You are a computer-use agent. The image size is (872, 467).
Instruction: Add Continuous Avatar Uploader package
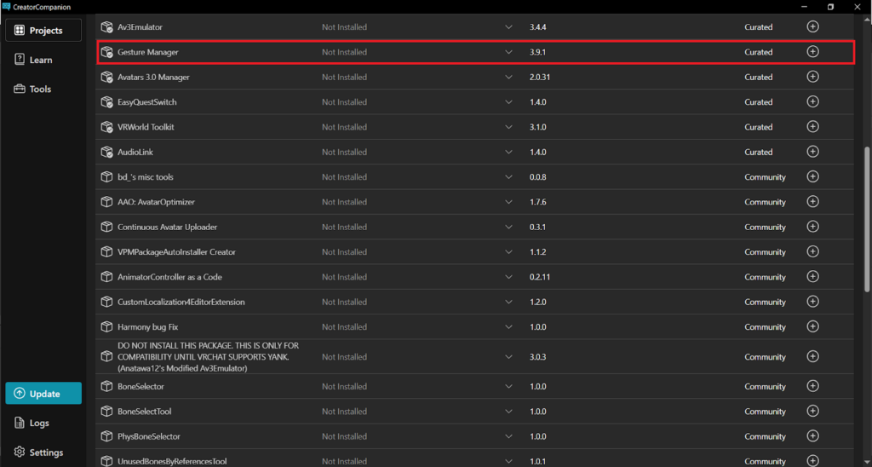point(812,227)
